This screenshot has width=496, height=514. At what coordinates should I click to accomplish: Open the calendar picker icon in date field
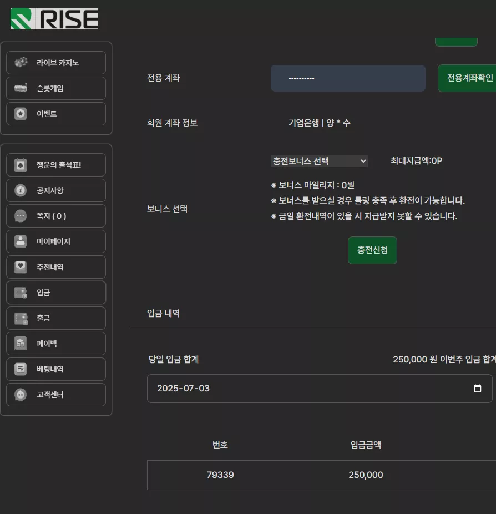coord(478,389)
